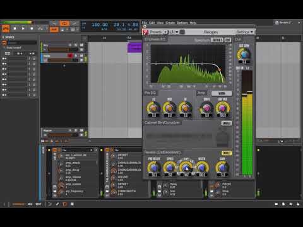
Task: Click the Amp Dry Mix knob
Action: [x=223, y=108]
